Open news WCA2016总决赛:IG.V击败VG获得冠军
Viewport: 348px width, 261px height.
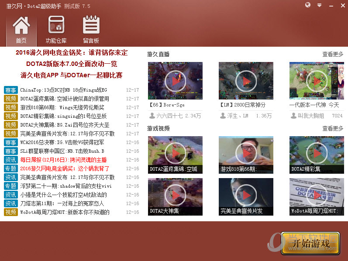62,142
